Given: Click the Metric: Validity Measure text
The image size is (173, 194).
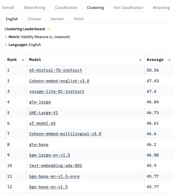Looking at the screenshot, I should (39, 37).
